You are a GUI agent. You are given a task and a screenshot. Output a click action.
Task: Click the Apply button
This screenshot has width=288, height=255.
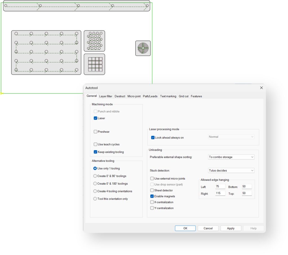click(231, 228)
